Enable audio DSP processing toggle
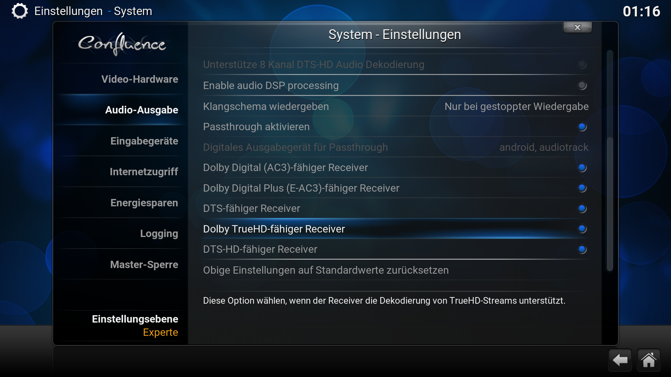Image resolution: width=671 pixels, height=377 pixels. 582,86
